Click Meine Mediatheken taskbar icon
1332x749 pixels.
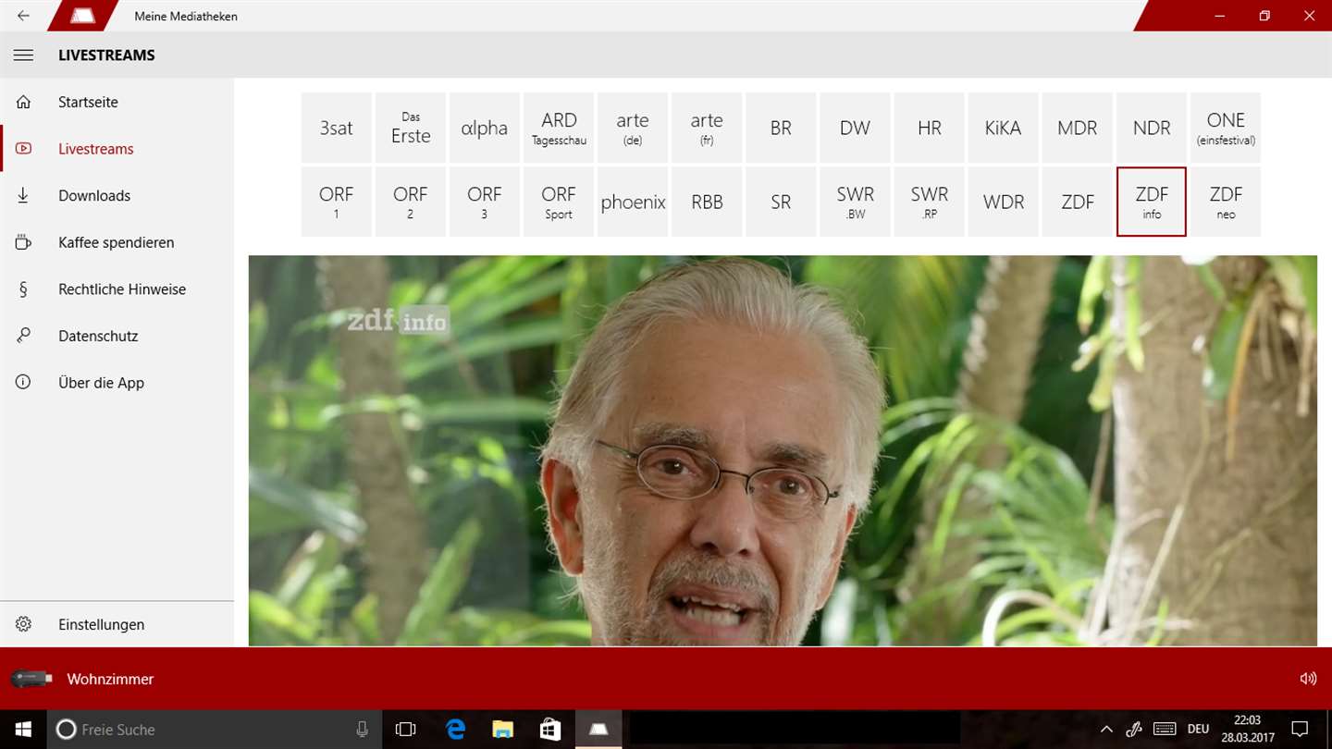pos(598,730)
